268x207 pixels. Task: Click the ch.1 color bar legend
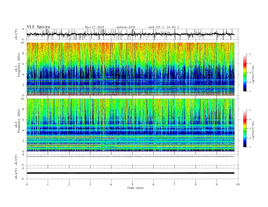(245, 73)
